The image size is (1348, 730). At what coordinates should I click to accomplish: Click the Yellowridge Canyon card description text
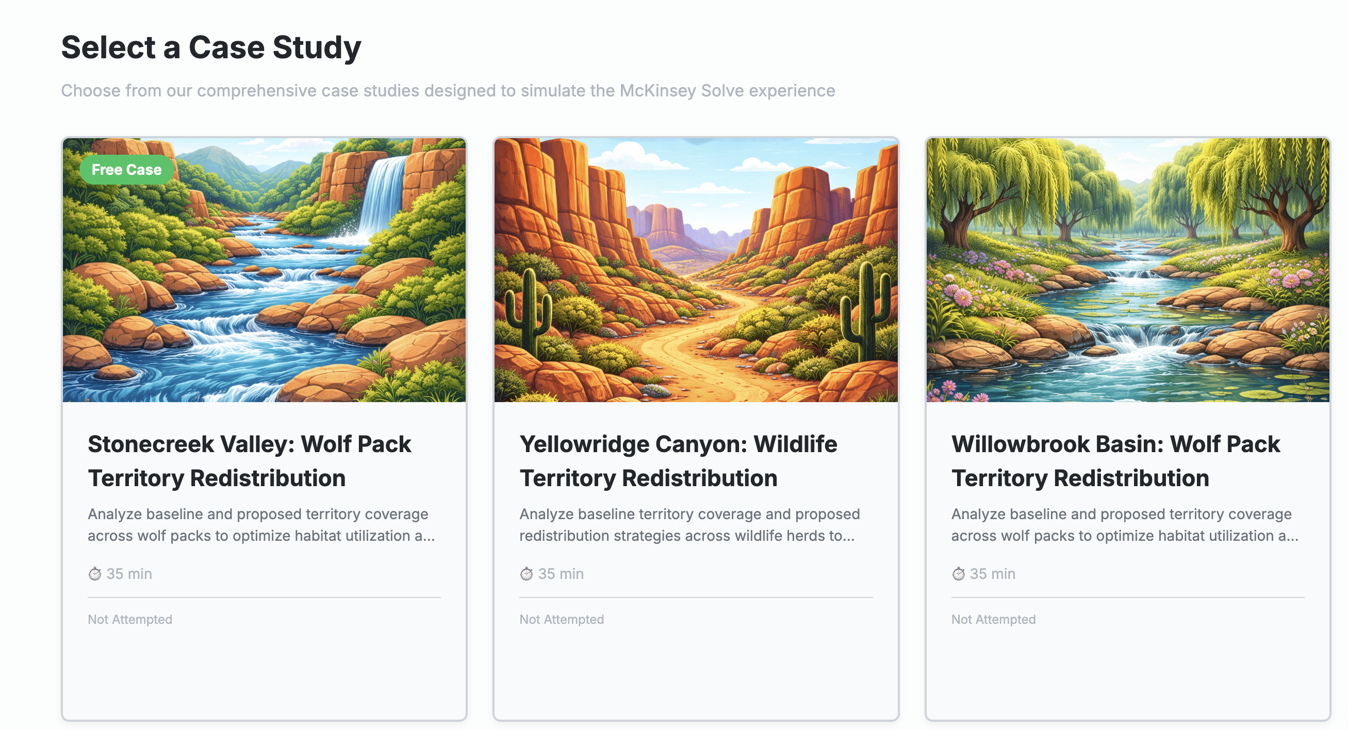[x=689, y=525]
